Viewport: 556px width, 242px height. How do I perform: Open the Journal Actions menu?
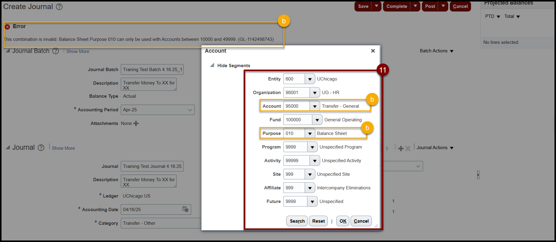click(435, 148)
